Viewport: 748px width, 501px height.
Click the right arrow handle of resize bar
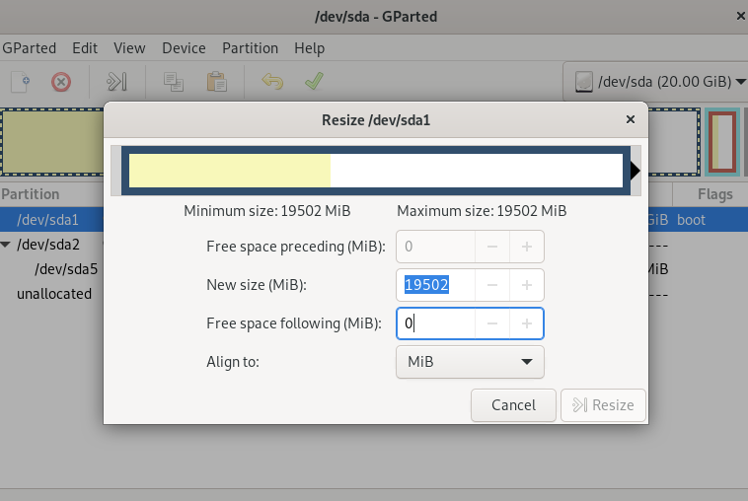pos(635,171)
